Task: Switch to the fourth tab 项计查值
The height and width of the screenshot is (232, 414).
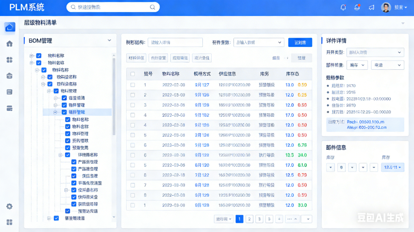Action: point(202,58)
